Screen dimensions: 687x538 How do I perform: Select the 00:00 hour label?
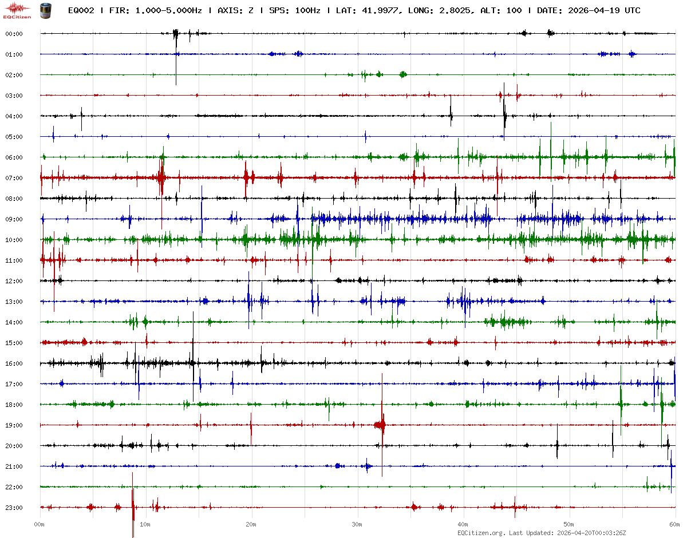click(x=14, y=34)
